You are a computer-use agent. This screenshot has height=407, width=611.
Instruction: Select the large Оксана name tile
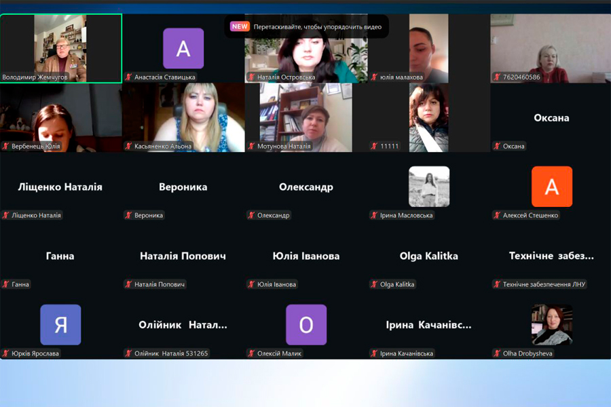551,118
